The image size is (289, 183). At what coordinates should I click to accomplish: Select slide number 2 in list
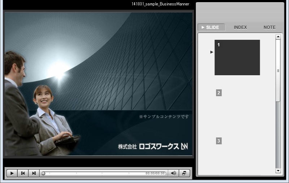(219, 93)
